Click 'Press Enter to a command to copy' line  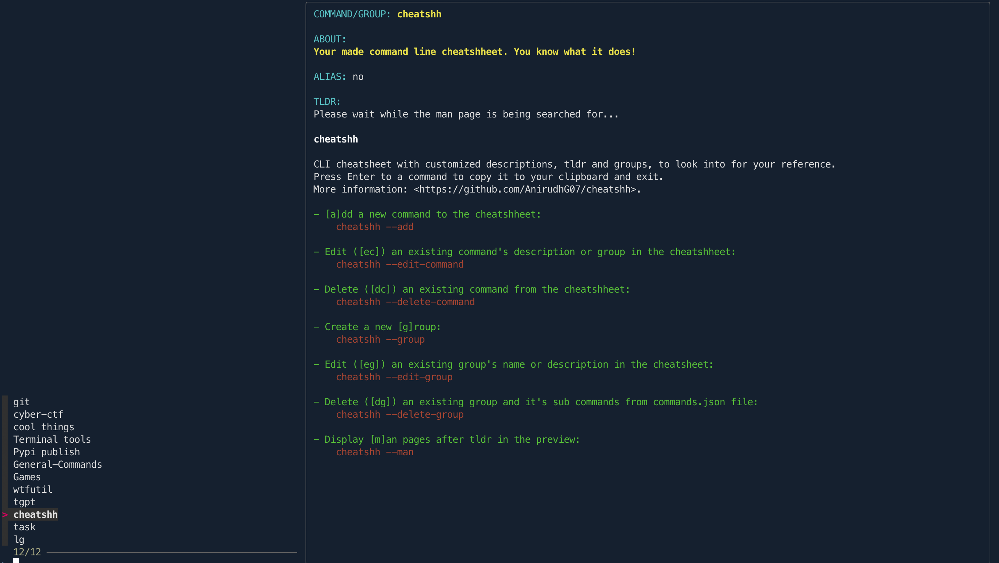tap(488, 177)
